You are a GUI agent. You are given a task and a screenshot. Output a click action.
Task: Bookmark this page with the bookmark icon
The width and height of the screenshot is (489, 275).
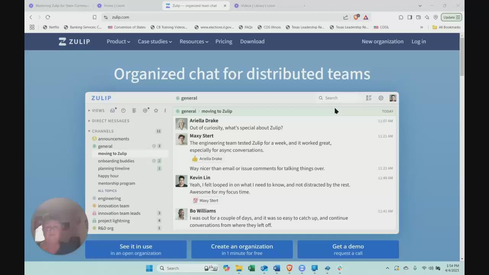(94, 17)
